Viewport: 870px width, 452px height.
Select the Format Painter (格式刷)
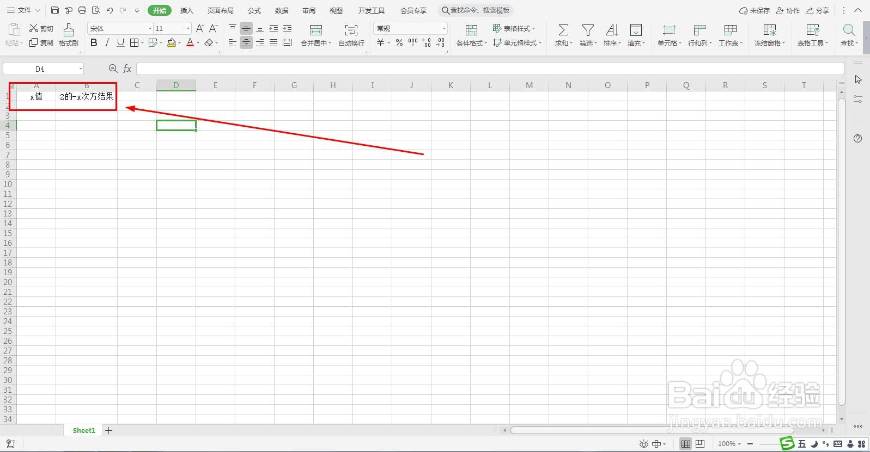pos(69,35)
